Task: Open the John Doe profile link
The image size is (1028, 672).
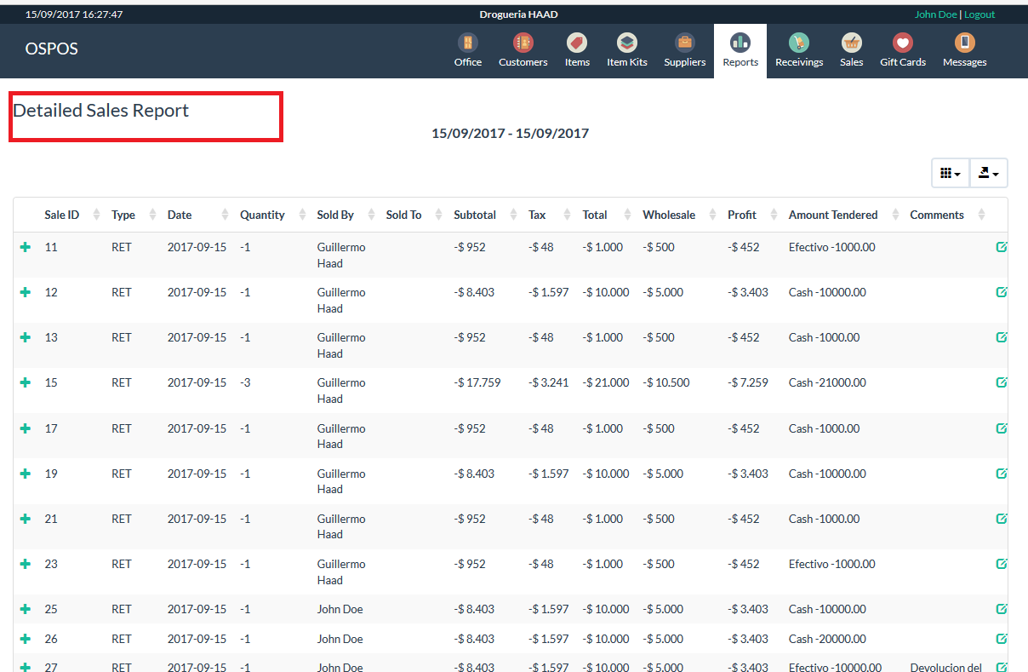Action: pyautogui.click(x=936, y=14)
